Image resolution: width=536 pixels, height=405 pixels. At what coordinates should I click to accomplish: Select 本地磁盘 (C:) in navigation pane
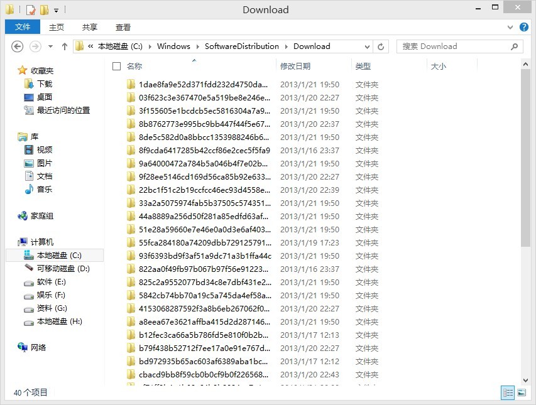[55, 256]
